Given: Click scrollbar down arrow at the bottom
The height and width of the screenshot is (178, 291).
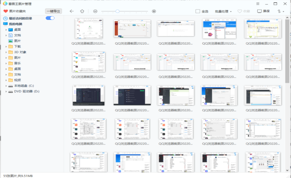Looking at the screenshot, I should (287, 170).
